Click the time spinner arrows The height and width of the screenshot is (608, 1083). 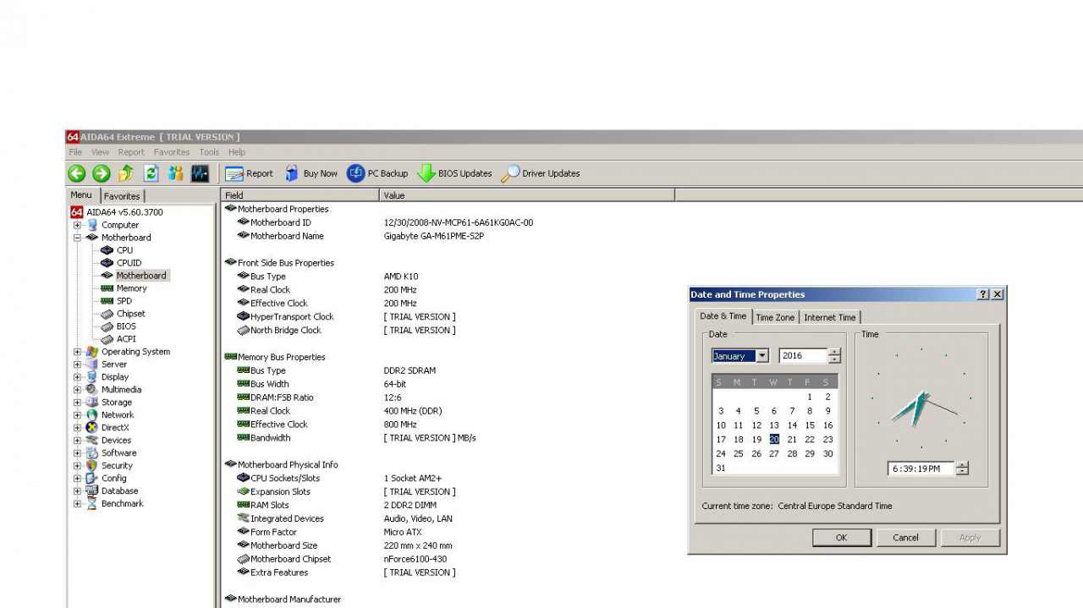[x=962, y=468]
